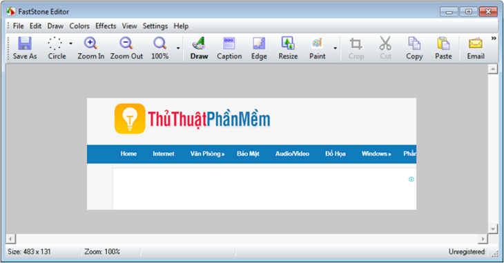Screen dimensions: 504x263
Task: Click the Văn Phòng link in image
Action: [x=207, y=154]
